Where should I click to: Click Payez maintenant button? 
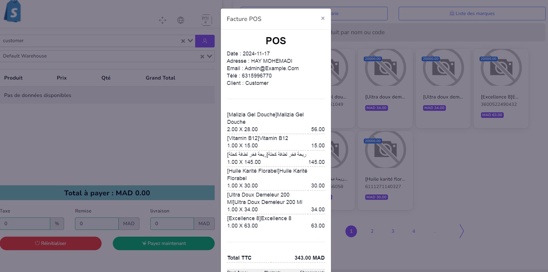pyautogui.click(x=164, y=243)
